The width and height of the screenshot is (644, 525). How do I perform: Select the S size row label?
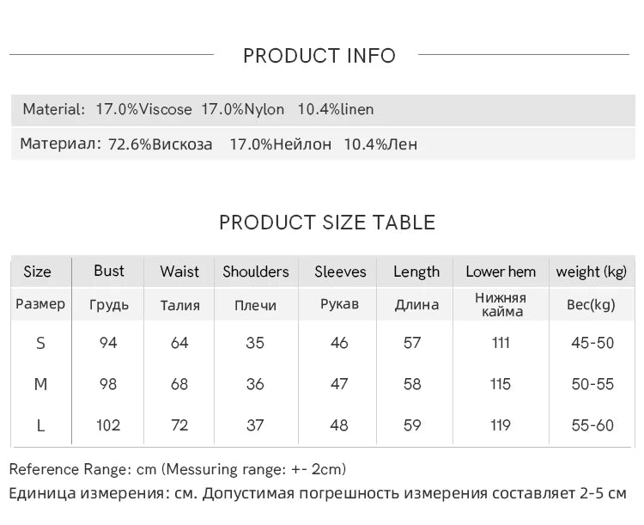(40, 343)
